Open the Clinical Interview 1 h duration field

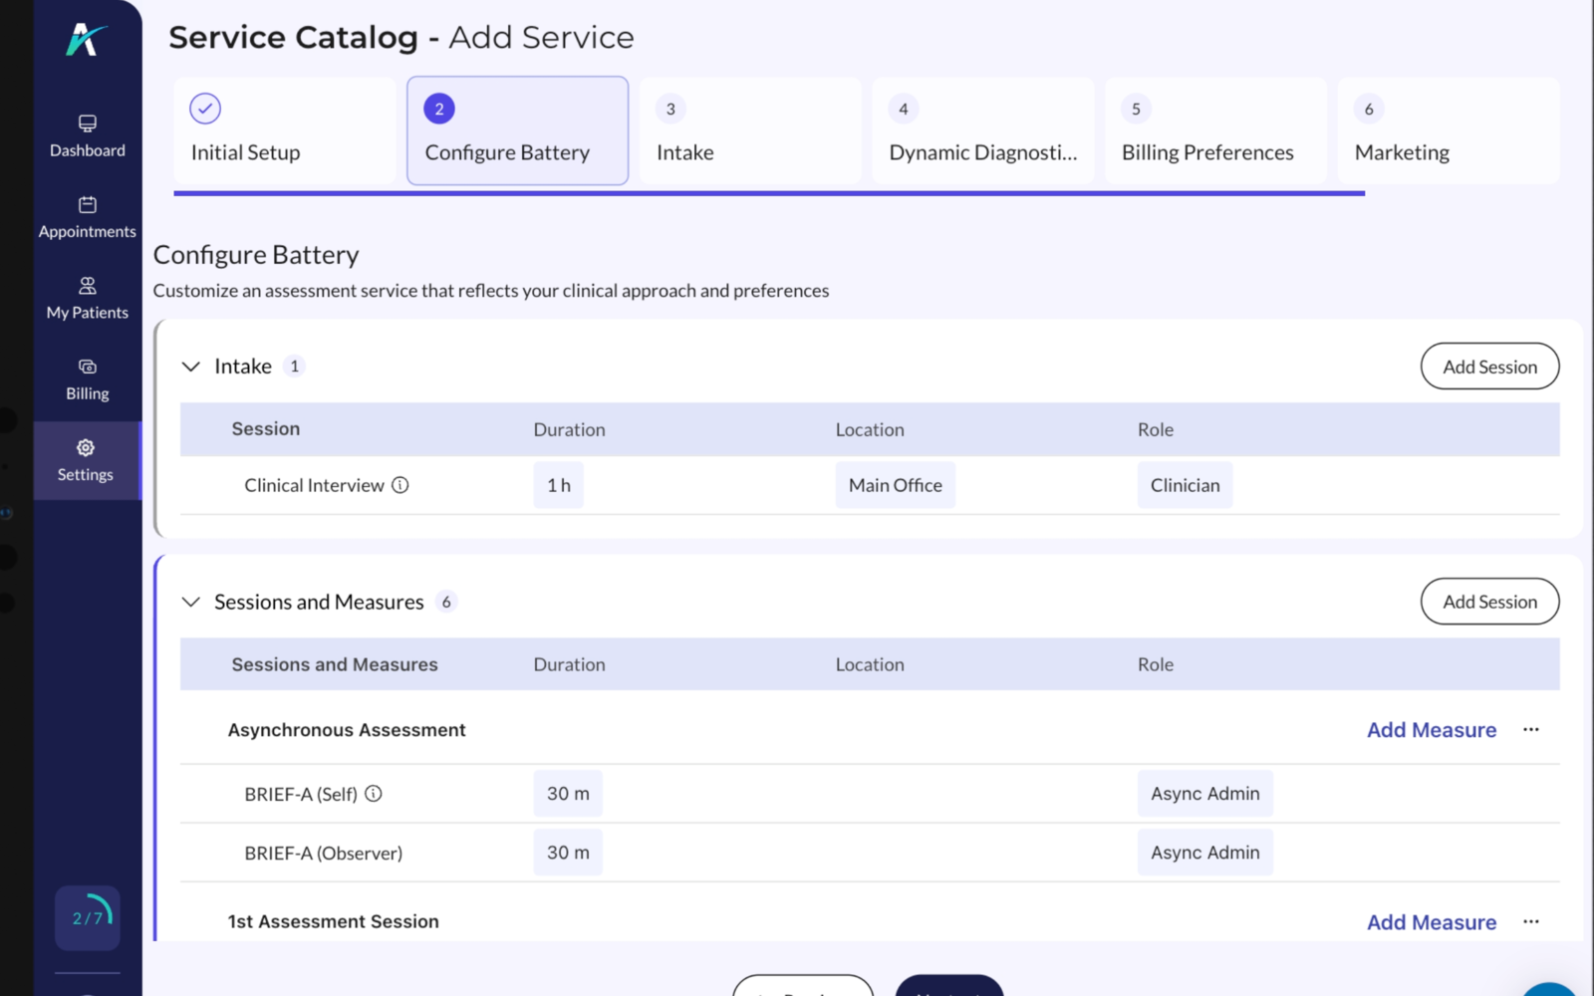click(x=559, y=485)
